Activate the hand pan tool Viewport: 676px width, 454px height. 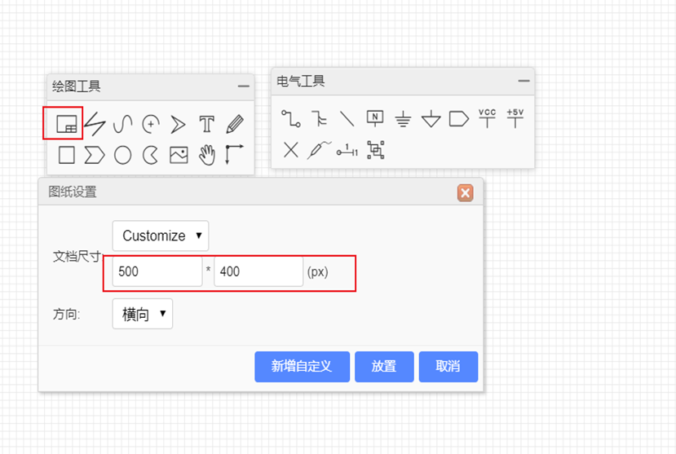click(x=207, y=154)
